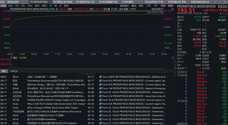Click the 20:00:00 last trade row
Viewport: 228px width, 125px height.
tap(202, 123)
